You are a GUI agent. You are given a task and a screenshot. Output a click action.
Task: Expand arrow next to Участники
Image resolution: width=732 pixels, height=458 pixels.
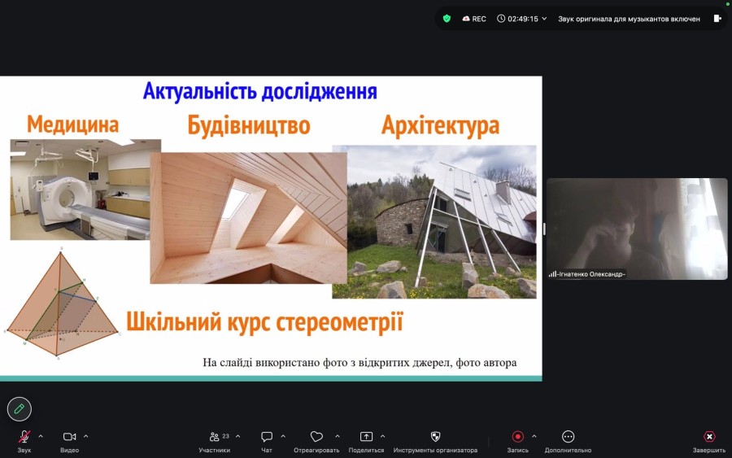point(238,437)
